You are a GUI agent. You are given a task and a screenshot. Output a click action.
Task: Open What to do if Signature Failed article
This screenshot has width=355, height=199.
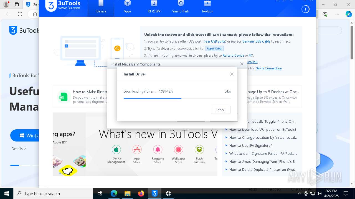(263, 153)
